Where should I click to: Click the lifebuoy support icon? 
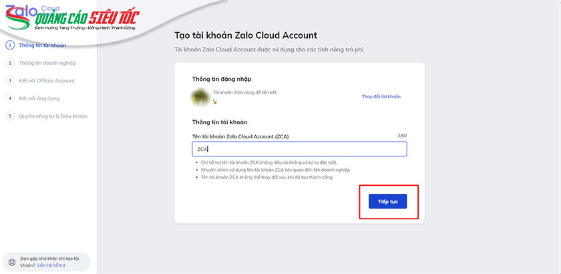[x=11, y=261]
